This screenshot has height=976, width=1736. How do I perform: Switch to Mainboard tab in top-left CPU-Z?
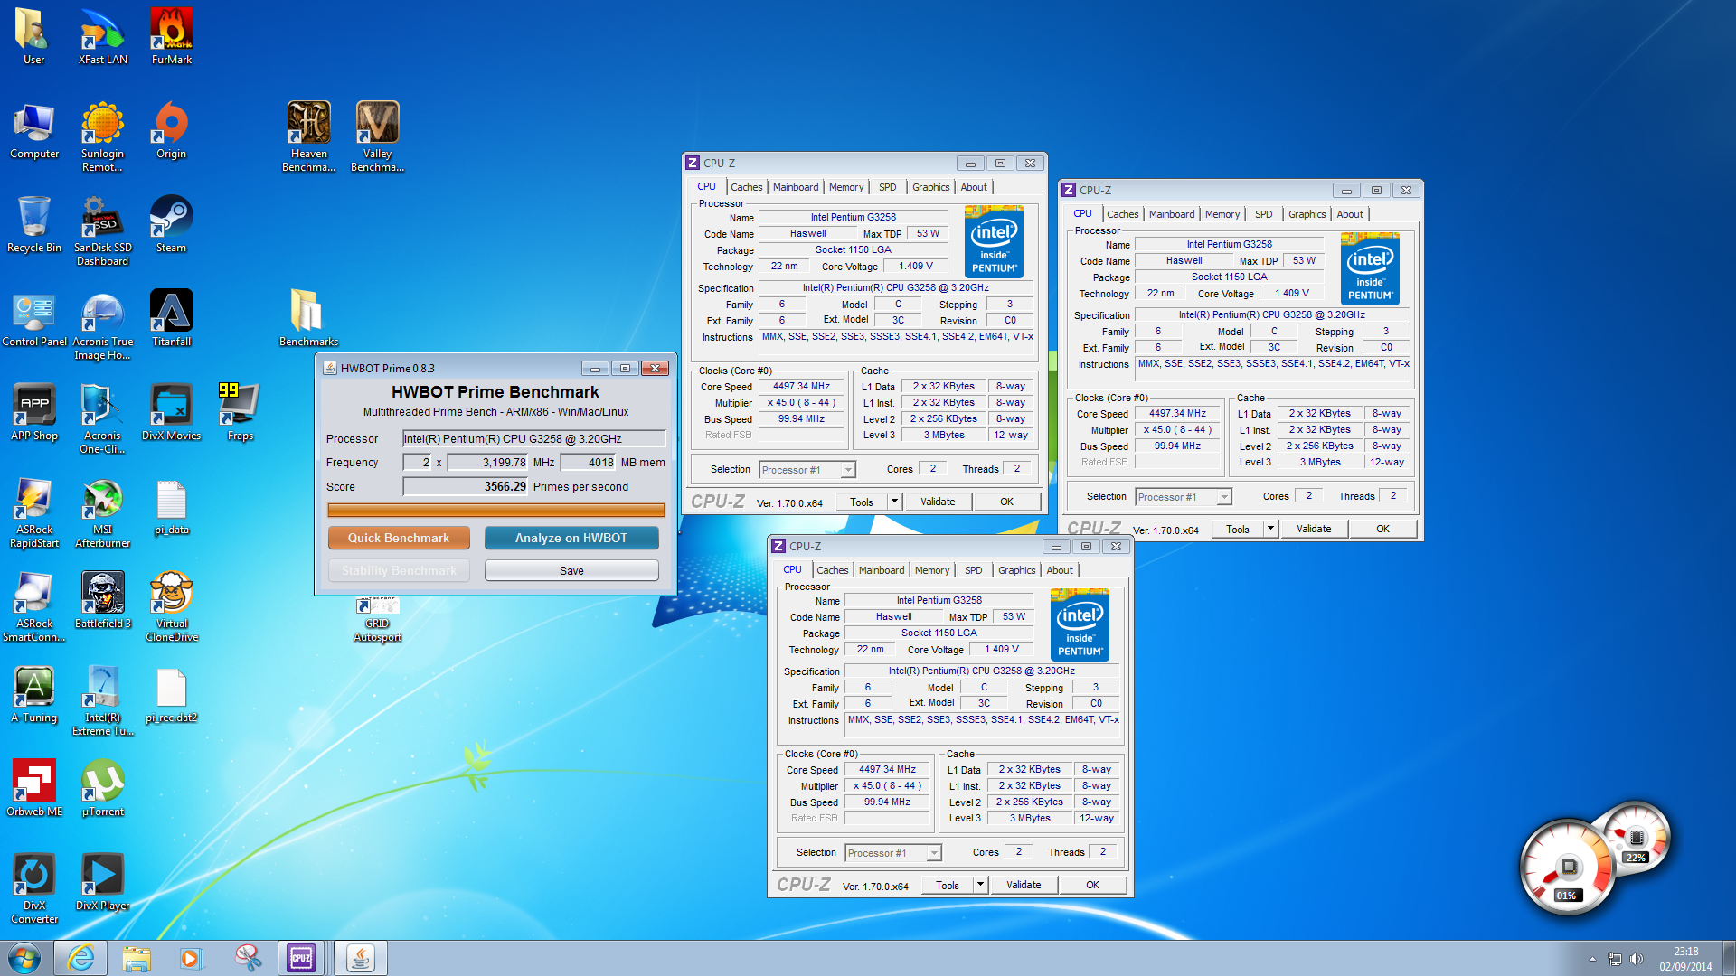coord(796,187)
